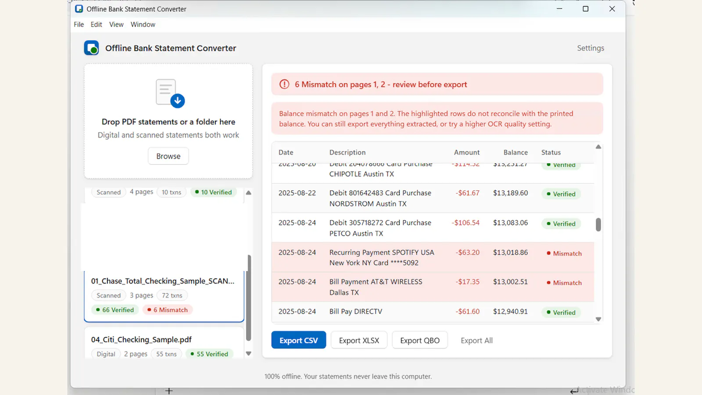This screenshot has width=702, height=395.
Task: Click the title bar application icon
Action: pos(79,9)
